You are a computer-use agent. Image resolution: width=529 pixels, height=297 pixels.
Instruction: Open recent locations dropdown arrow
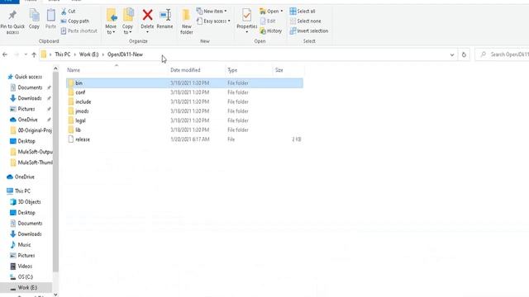[x=26, y=54]
